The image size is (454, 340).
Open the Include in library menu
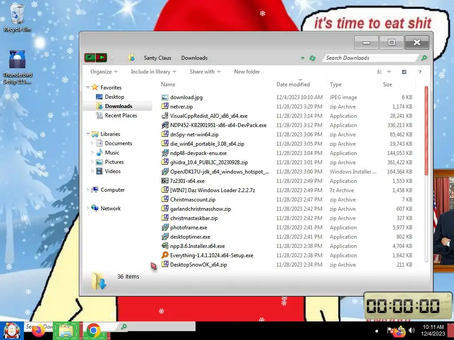click(x=153, y=72)
